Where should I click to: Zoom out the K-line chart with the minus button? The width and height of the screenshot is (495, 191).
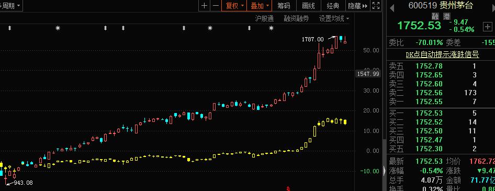pos(216,6)
